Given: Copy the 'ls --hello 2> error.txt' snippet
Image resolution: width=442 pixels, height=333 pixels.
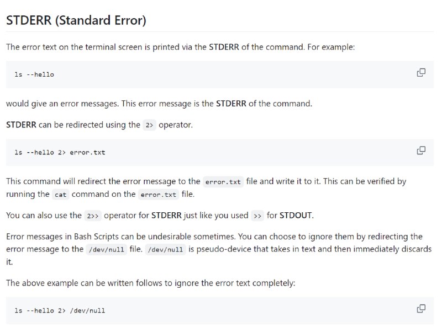Looking at the screenshot, I should (421, 151).
